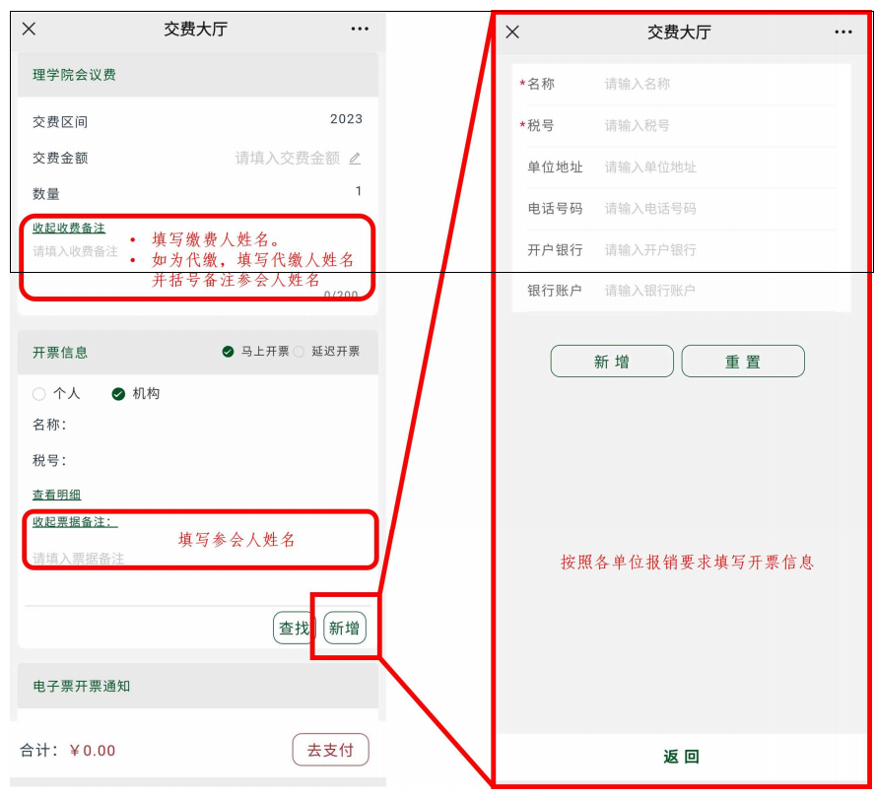Choose the 个人 invoice type
Screen dimensions: 875x798
click(x=39, y=394)
